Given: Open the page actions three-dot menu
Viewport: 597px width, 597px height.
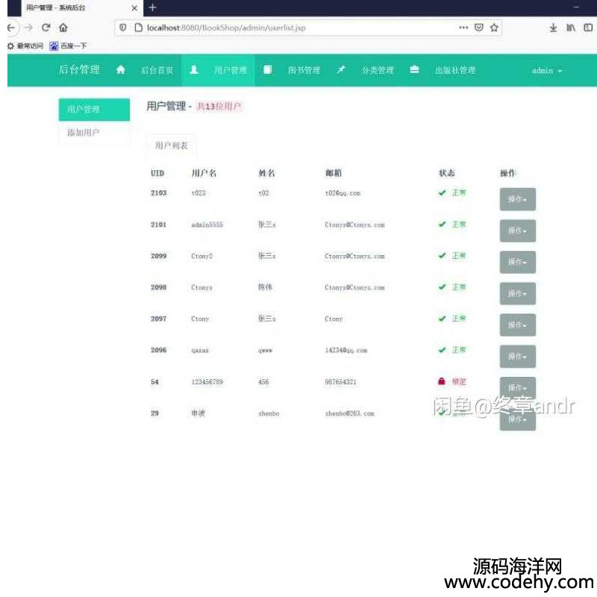Looking at the screenshot, I should coord(463,28).
